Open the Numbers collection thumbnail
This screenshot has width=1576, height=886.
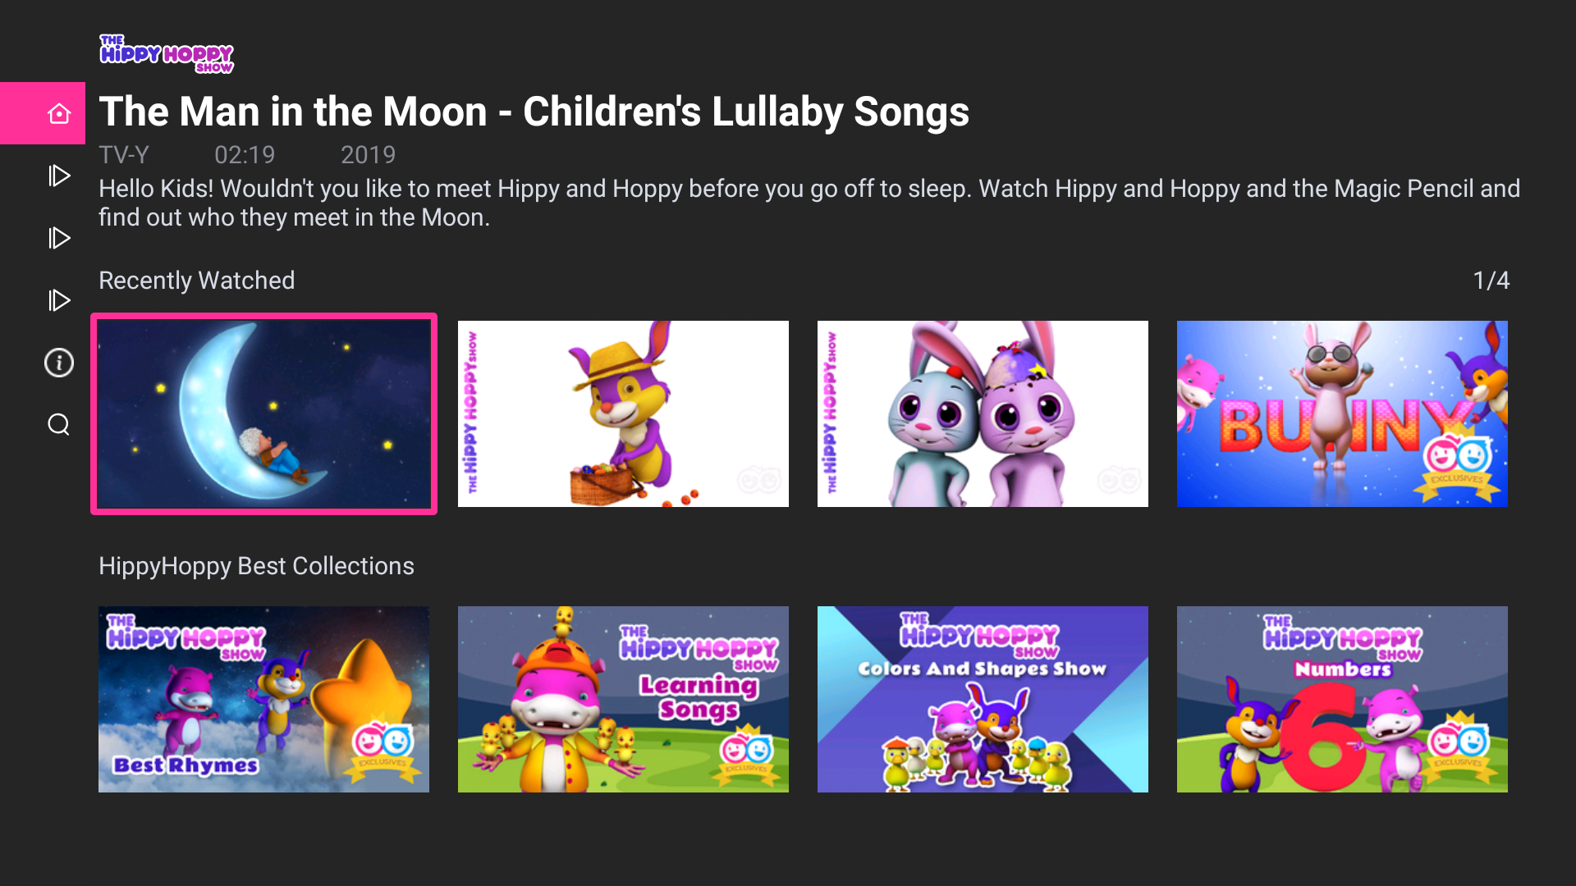pos(1341,699)
